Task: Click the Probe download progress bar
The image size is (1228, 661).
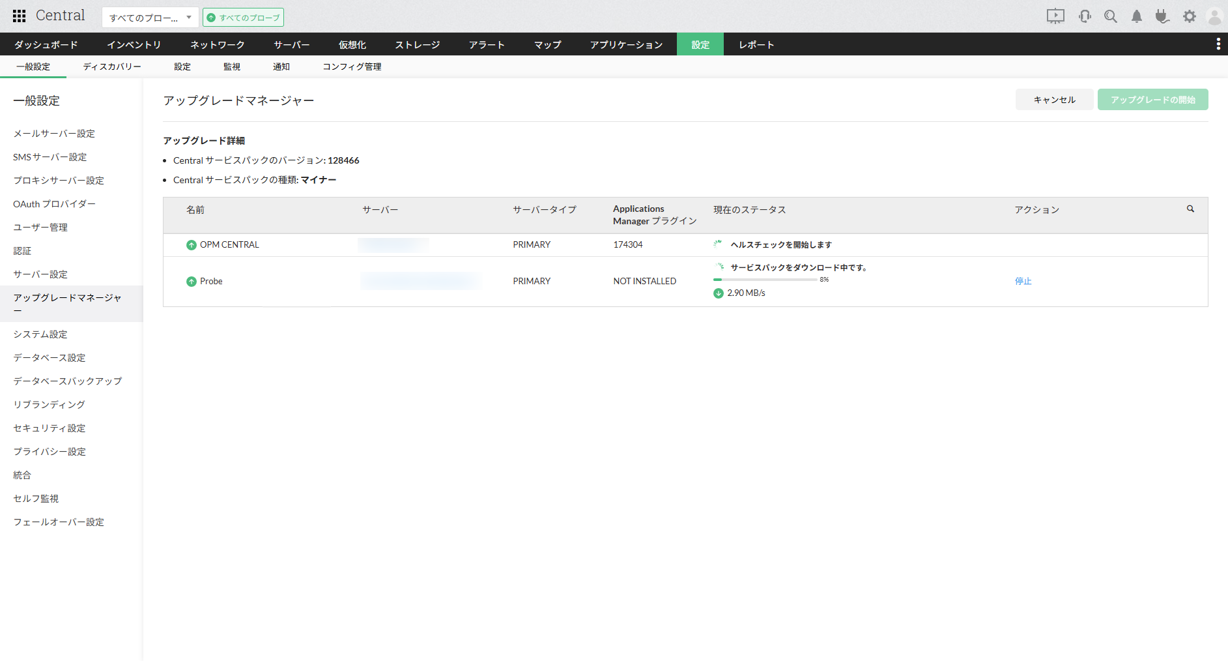Action: tap(765, 280)
